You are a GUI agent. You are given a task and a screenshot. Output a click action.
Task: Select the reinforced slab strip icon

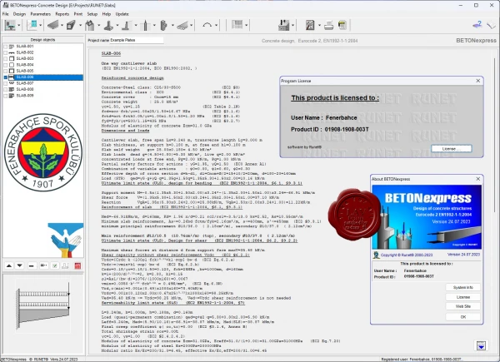point(182,25)
